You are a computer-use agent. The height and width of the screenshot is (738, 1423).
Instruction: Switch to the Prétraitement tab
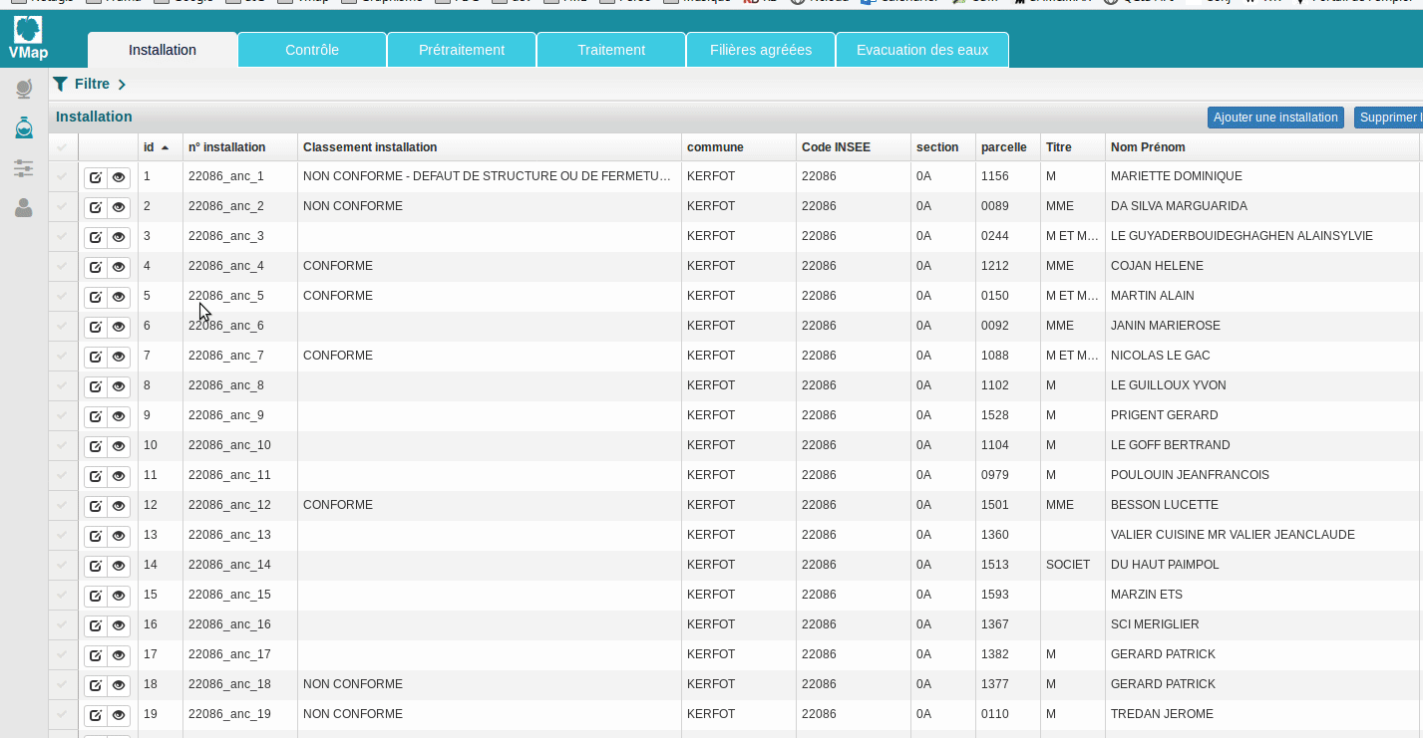pyautogui.click(x=462, y=50)
